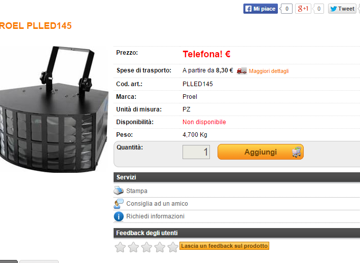Open Richiedi informazioni link
This screenshot has width=360, height=263.
pyautogui.click(x=155, y=216)
